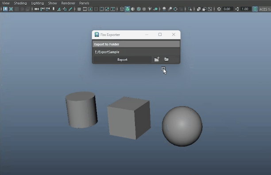Enable Wireframe on Shaded icon
The image size is (271, 175).
pos(139,9)
